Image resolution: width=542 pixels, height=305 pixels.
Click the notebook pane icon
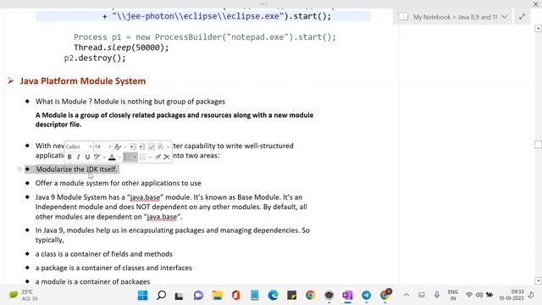pos(403,17)
